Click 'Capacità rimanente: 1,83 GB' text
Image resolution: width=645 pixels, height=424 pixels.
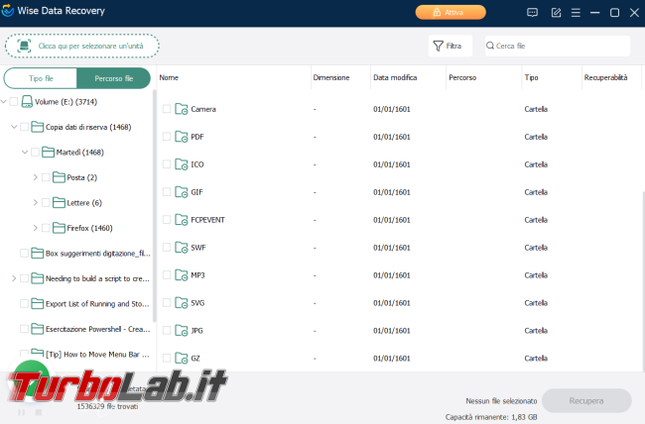(x=491, y=417)
